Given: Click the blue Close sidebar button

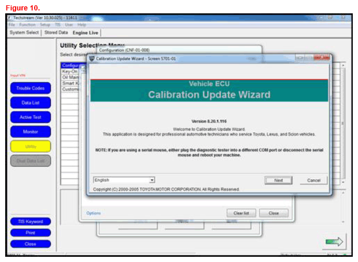Looking at the screenshot, I should coord(31,244).
